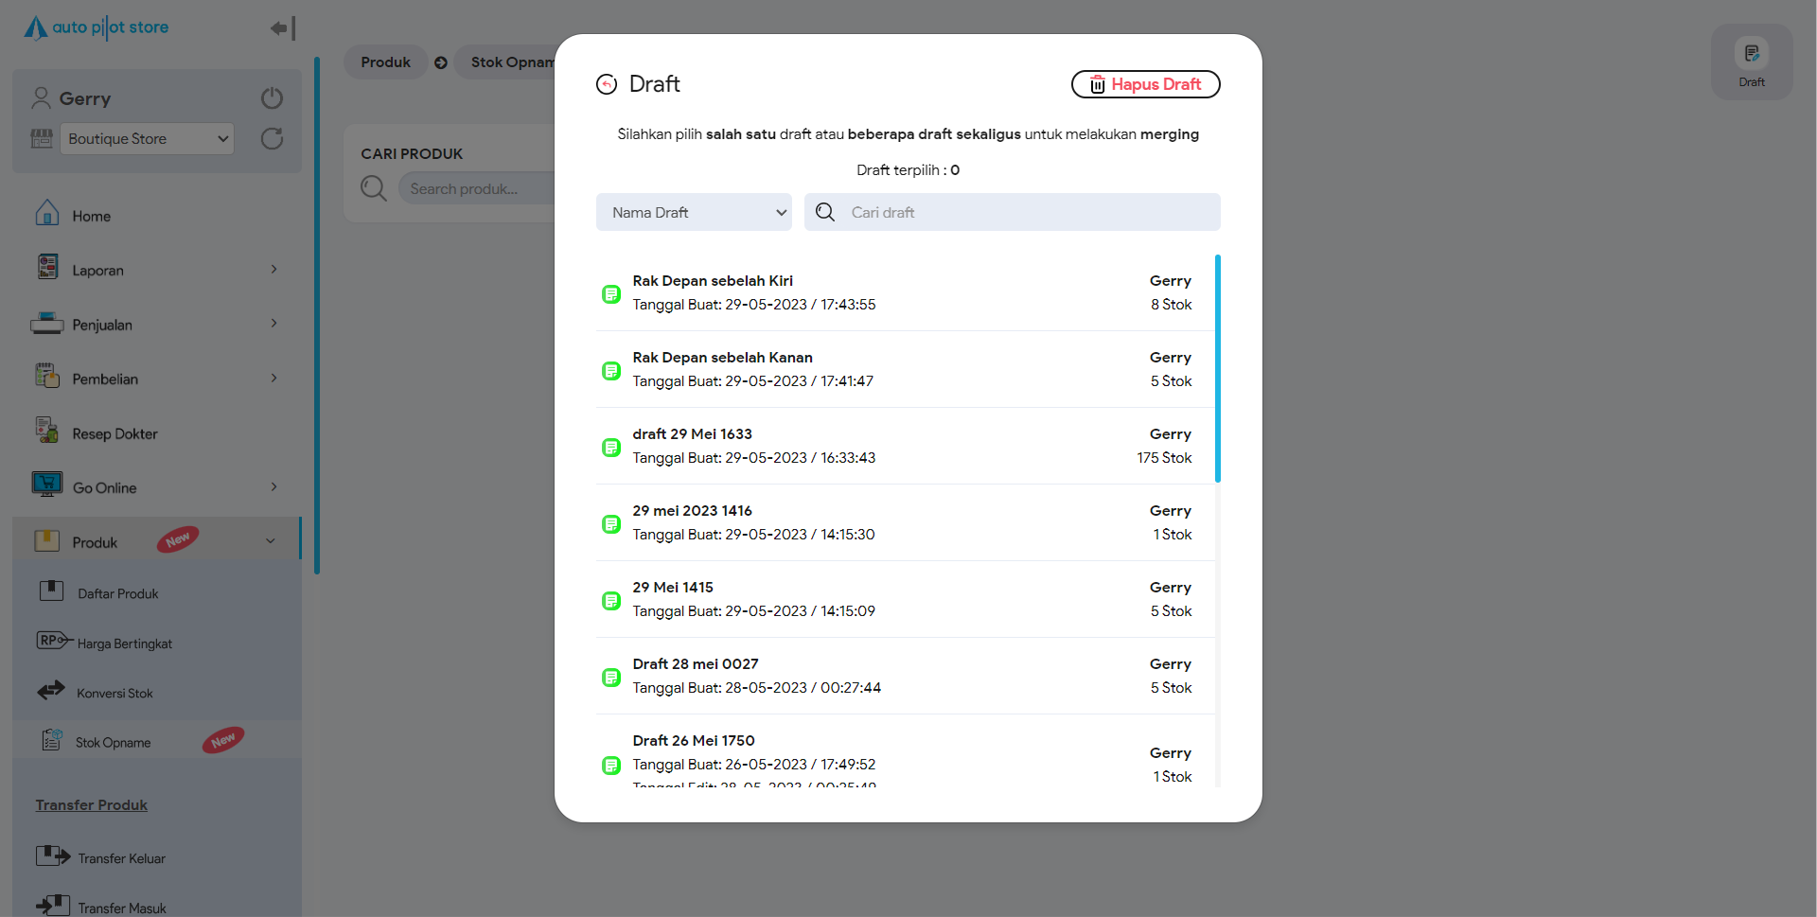Open the Boutique Store dropdown
Viewport: 1817px width, 917px height.
[x=147, y=139]
